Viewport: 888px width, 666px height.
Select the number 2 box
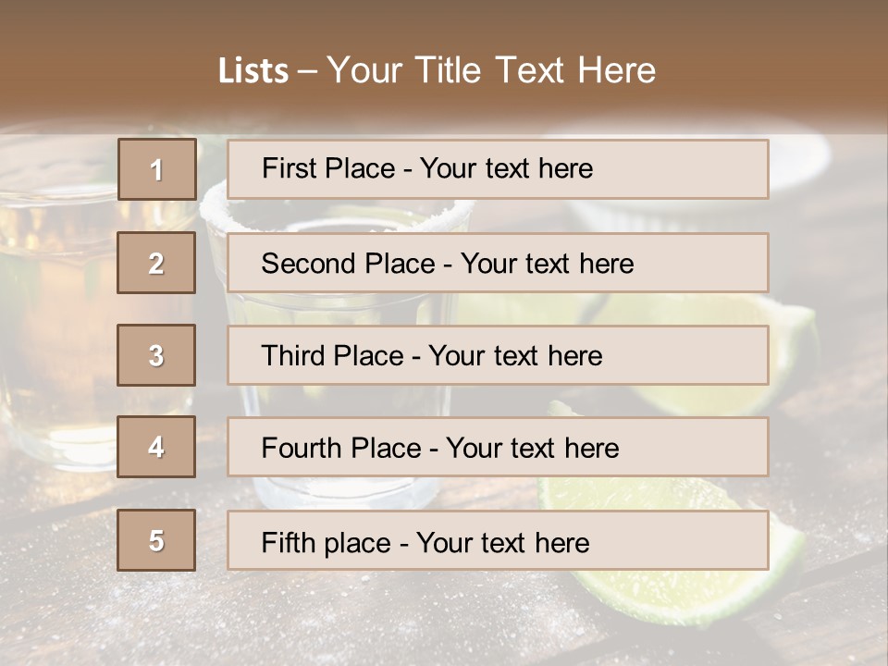click(156, 263)
